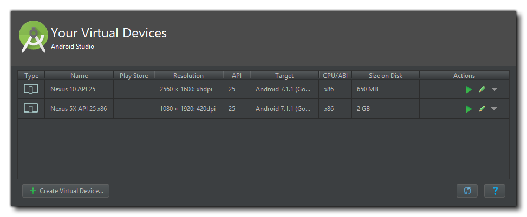
Task: Click the Android Studio logo
Action: point(33,37)
